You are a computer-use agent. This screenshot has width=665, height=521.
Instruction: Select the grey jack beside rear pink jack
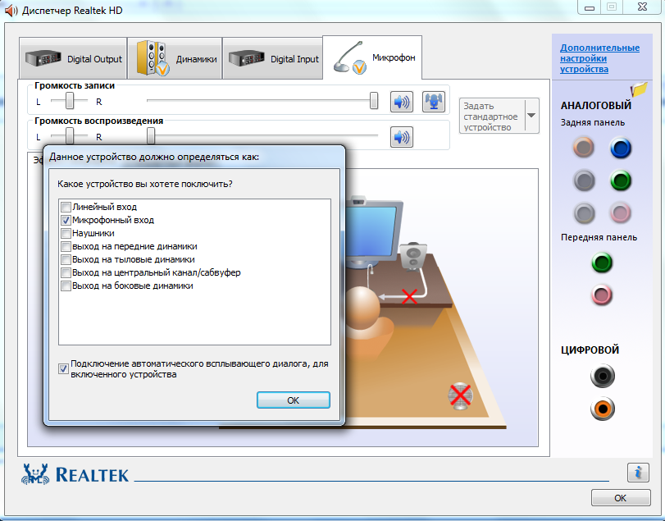(584, 213)
